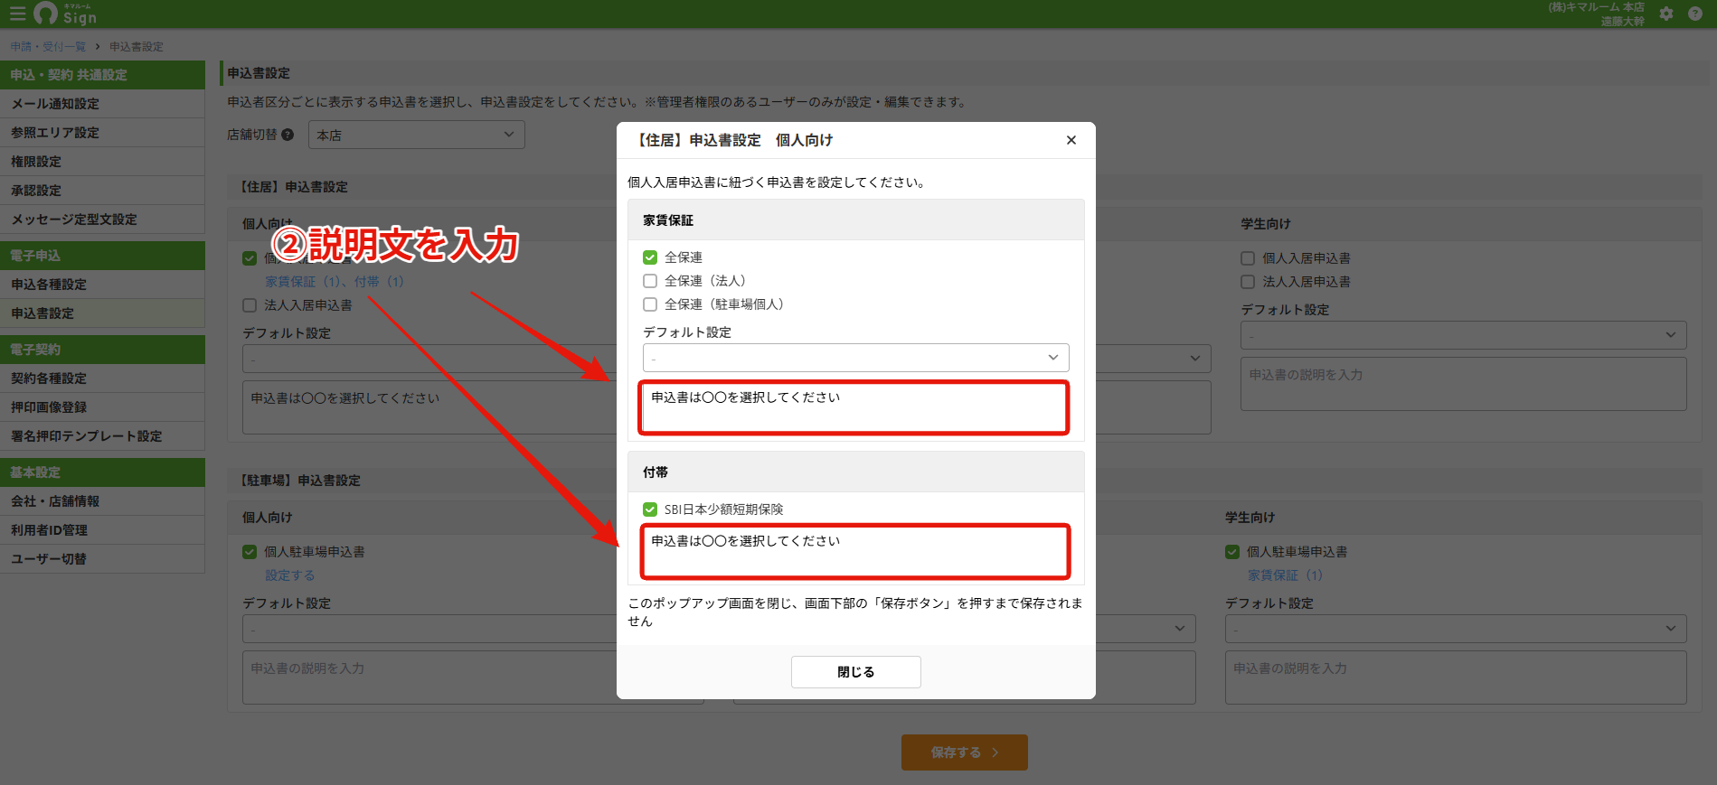
Task: Toggle 個人駐車場申込書 under 駐車場 個人向け
Action: point(250,552)
